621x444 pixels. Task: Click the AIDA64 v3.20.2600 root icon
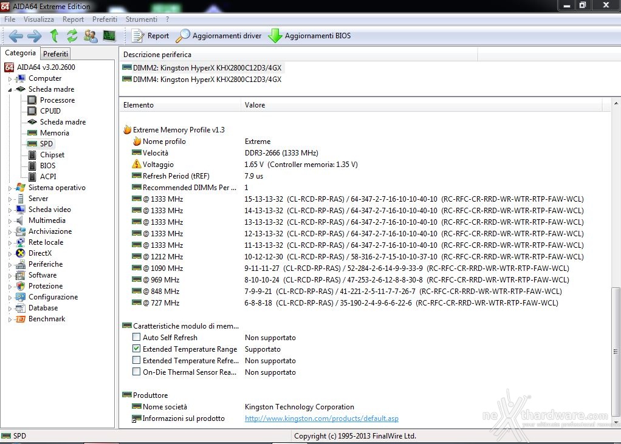(x=9, y=67)
